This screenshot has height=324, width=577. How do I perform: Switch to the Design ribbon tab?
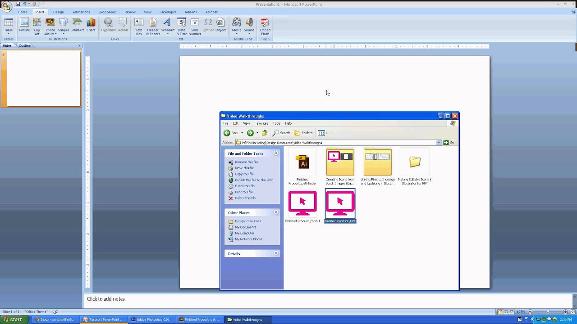(59, 12)
